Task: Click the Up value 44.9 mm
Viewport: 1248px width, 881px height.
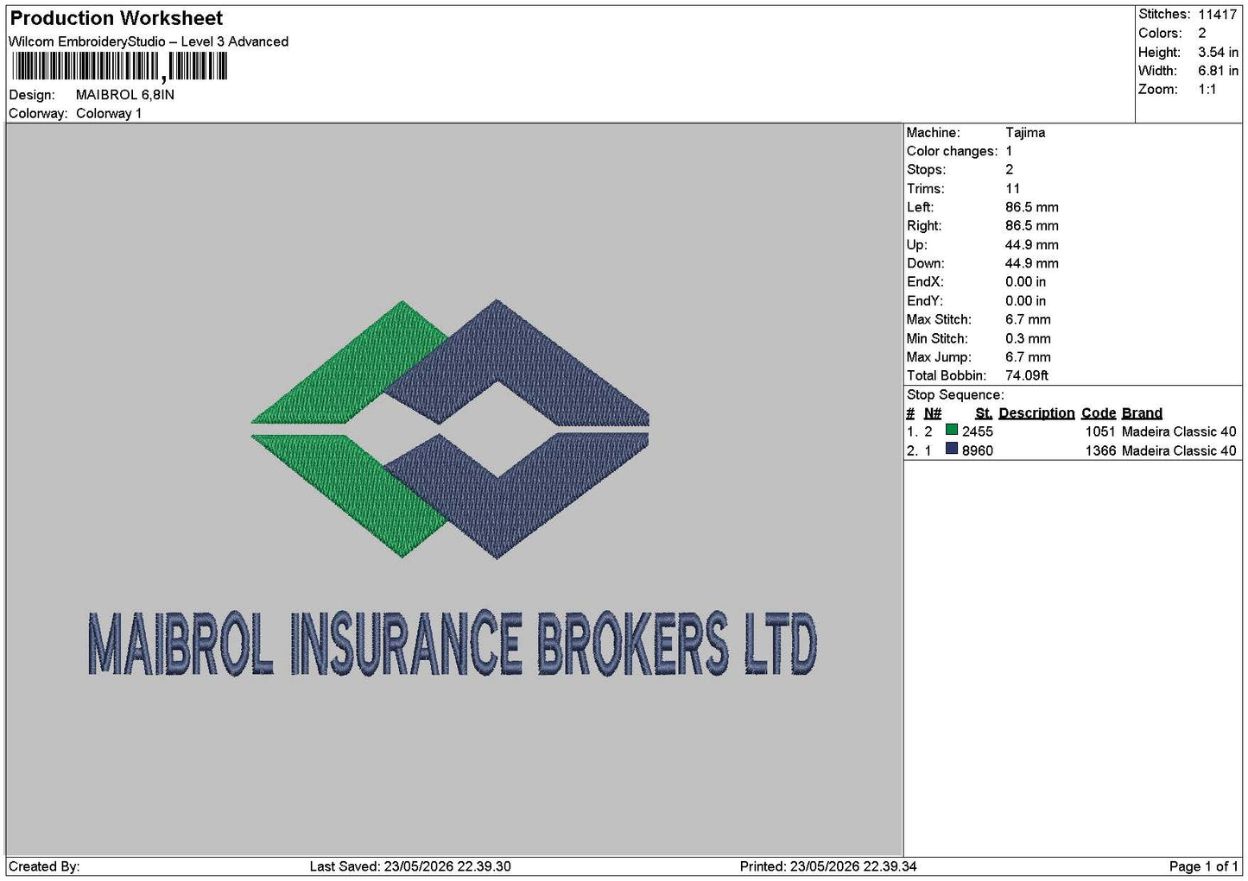Action: pyautogui.click(x=1031, y=245)
